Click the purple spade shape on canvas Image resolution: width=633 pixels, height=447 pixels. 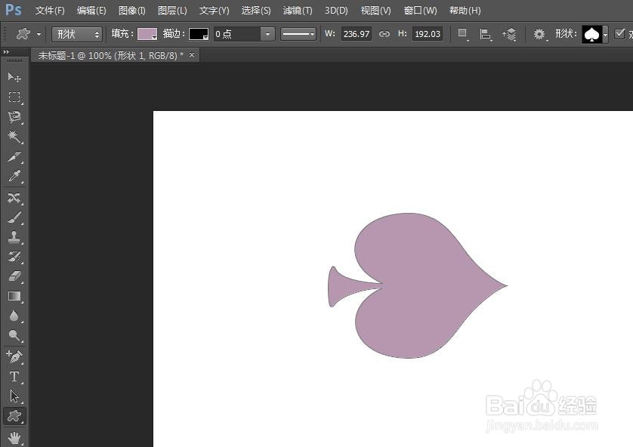click(x=418, y=285)
